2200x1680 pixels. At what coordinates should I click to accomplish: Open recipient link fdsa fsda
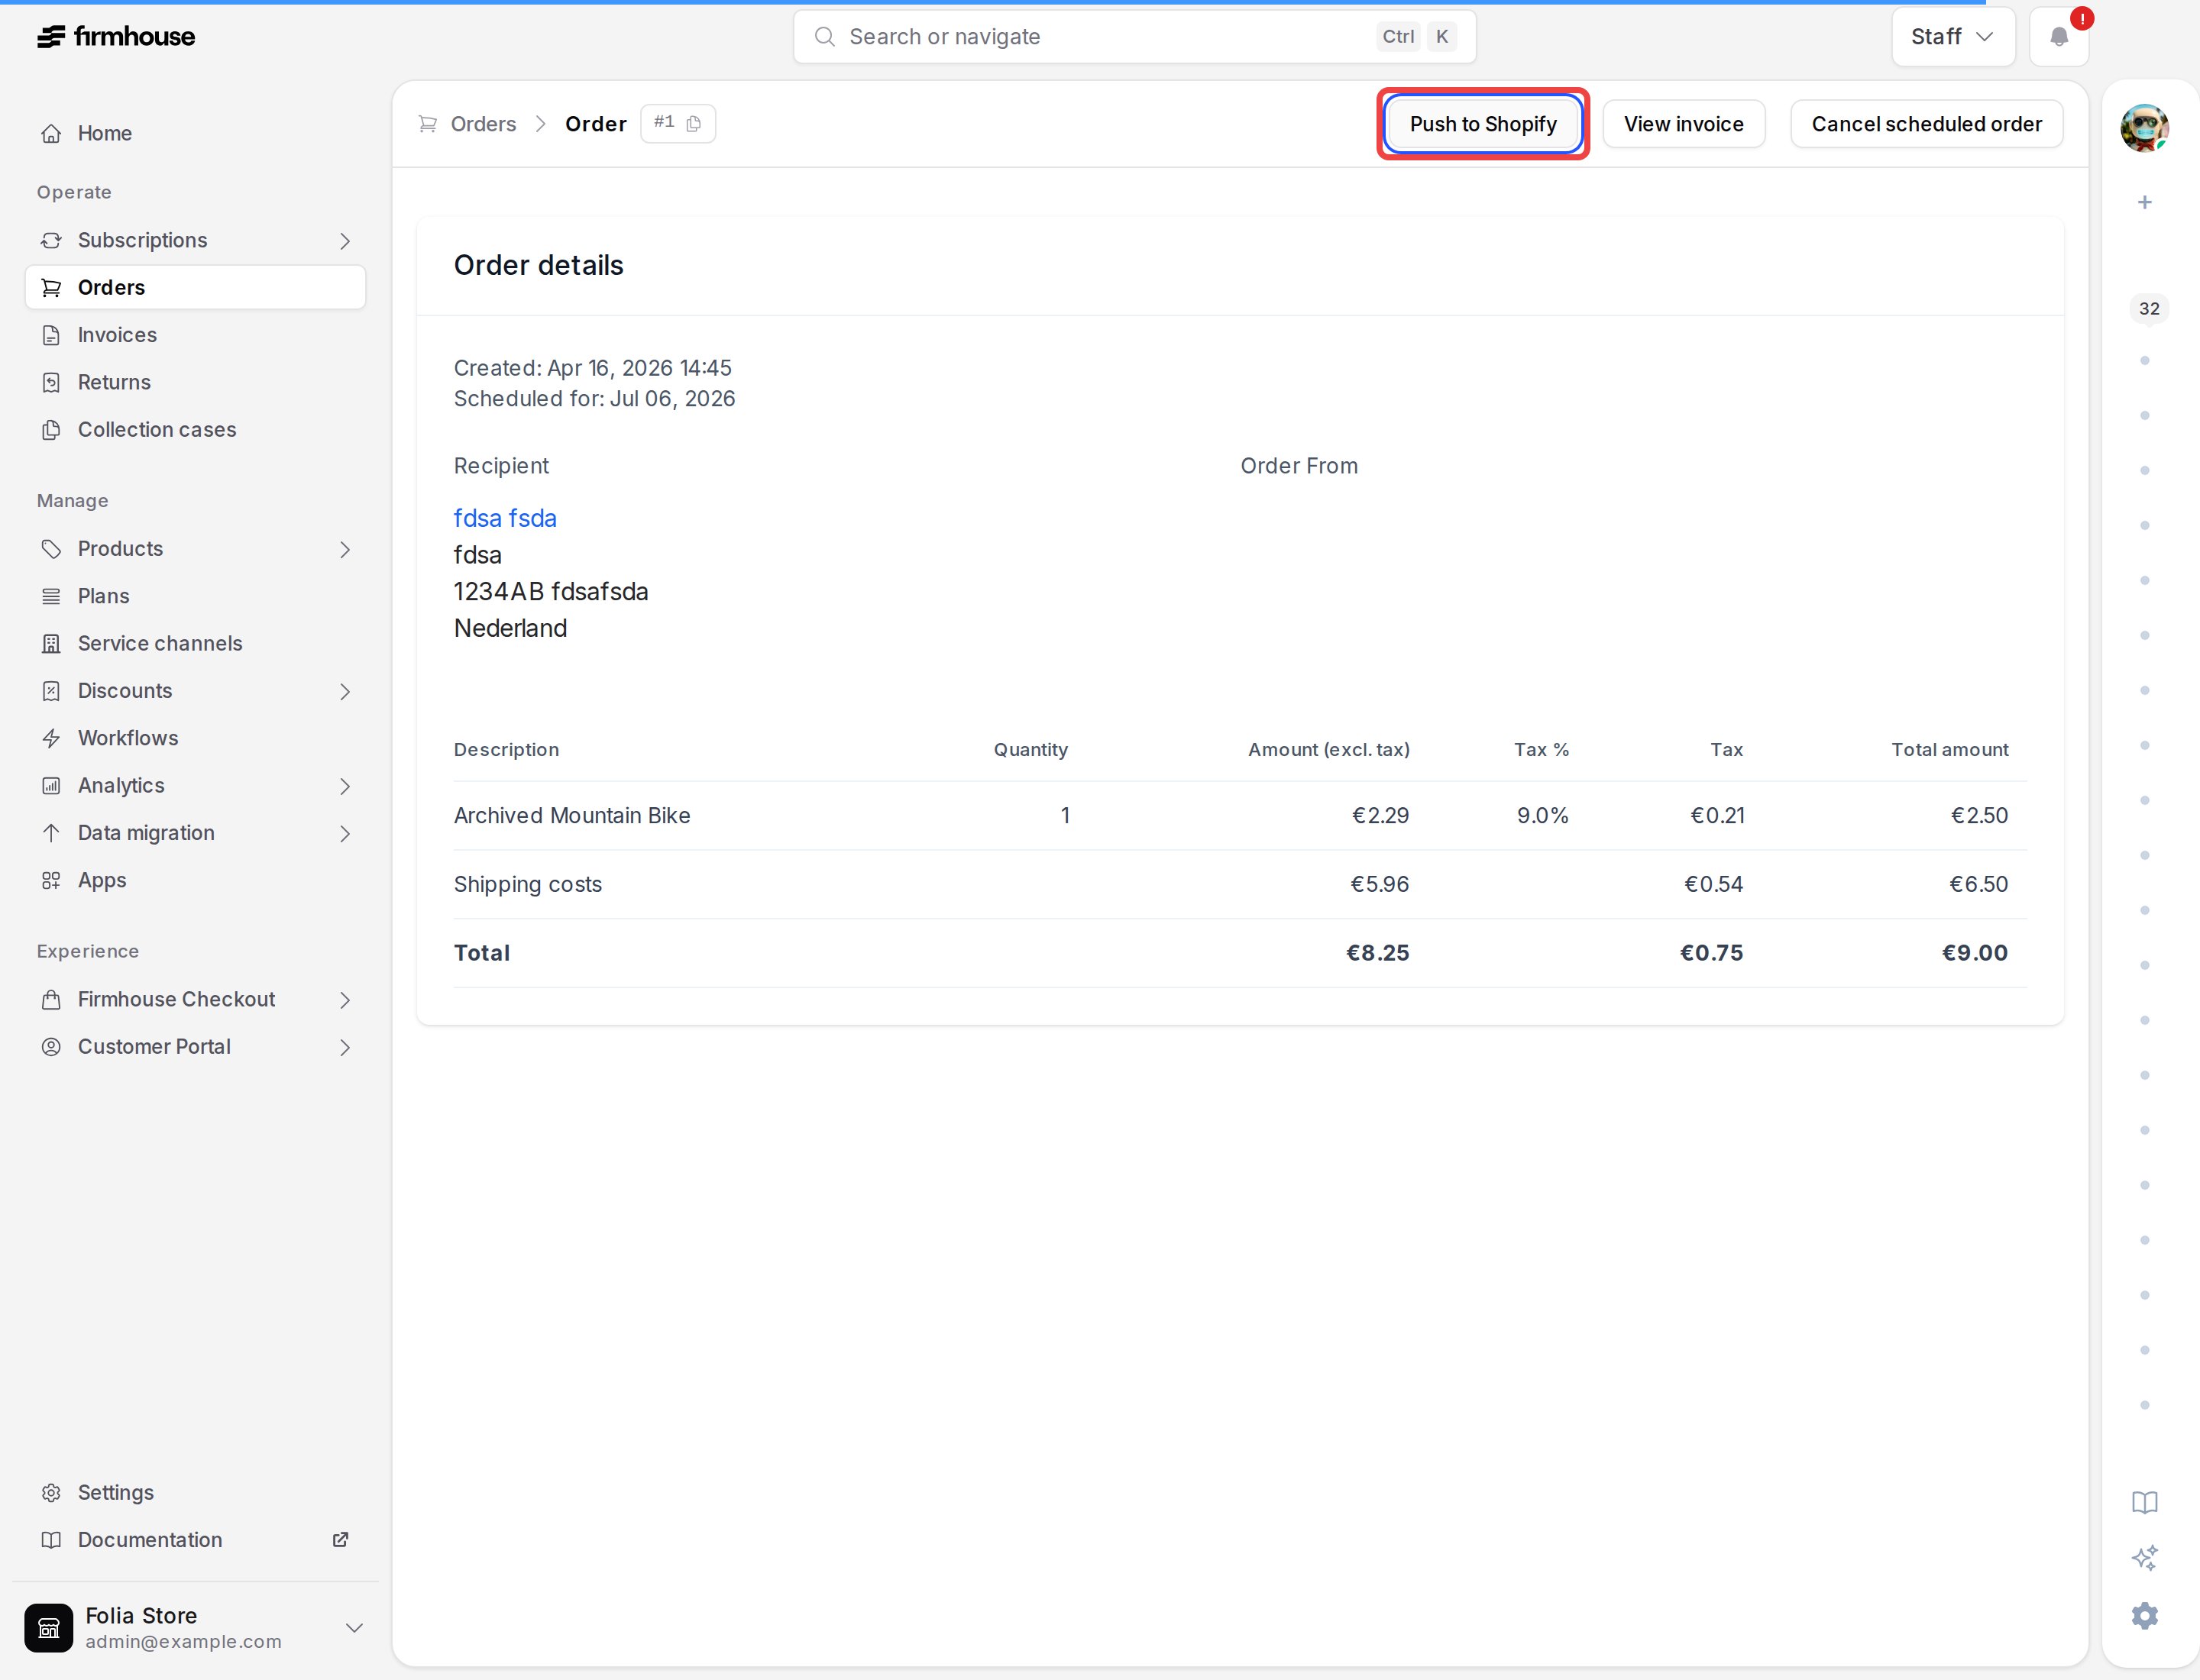pyautogui.click(x=505, y=518)
